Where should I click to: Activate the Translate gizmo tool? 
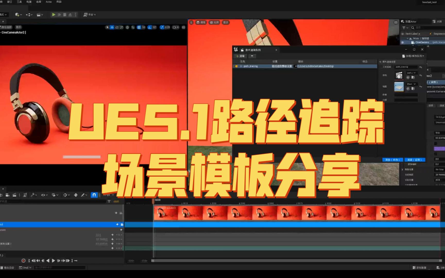pos(112,27)
